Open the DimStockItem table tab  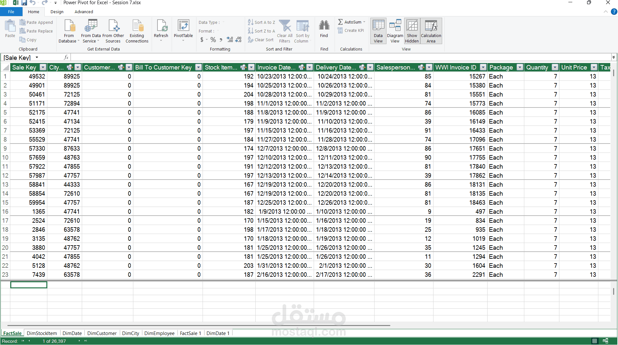(x=42, y=333)
